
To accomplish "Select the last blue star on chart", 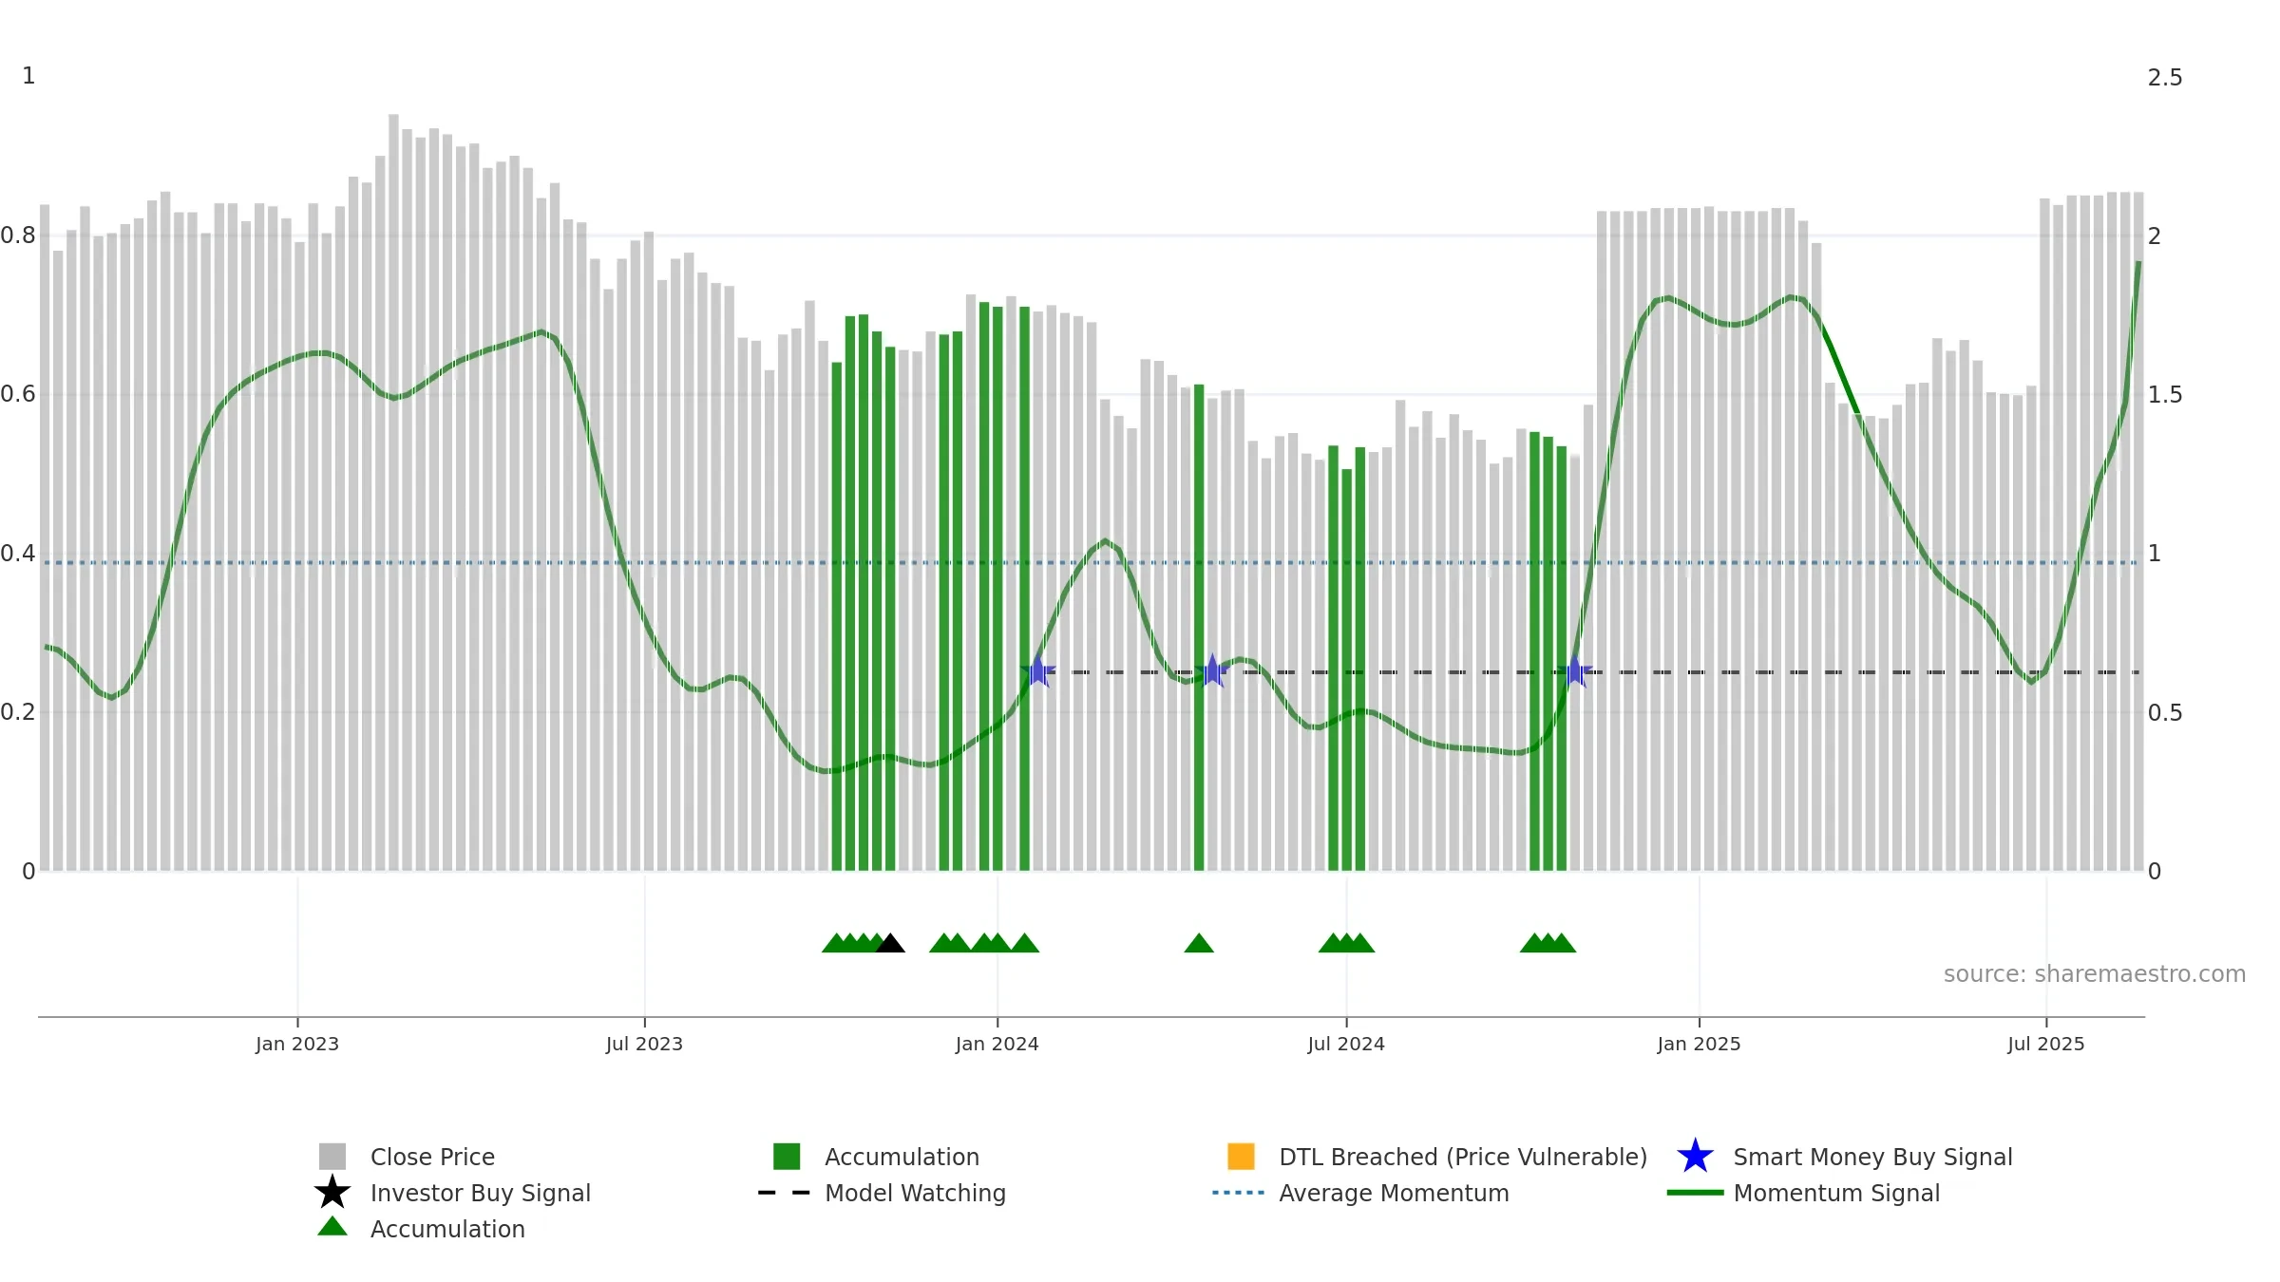I will [x=1575, y=671].
